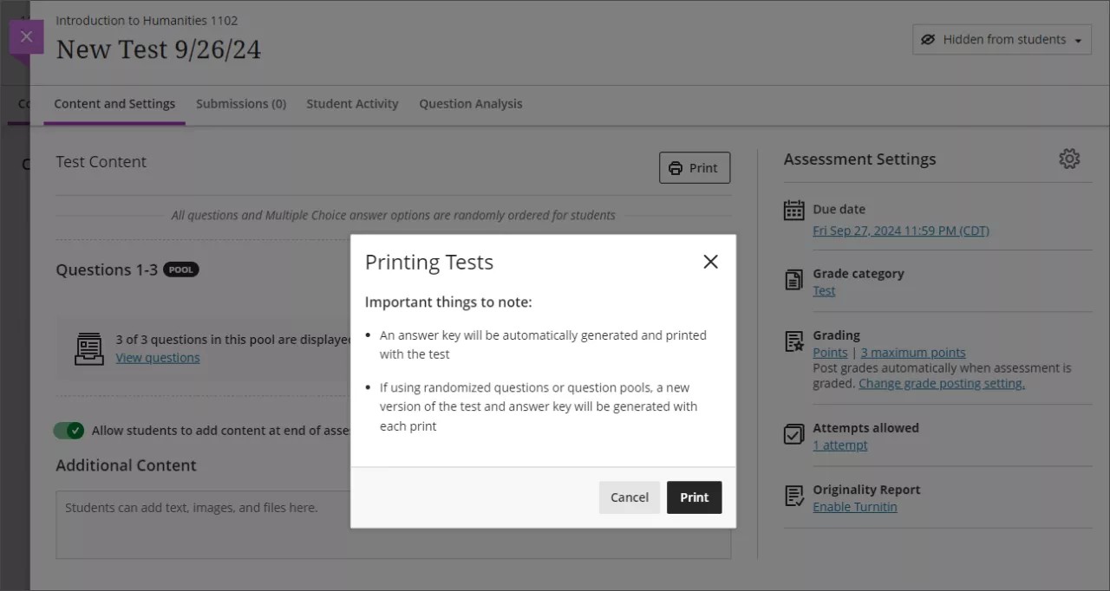Viewport: 1110px width, 591px height.
Task: Click the Print icon above Test Content
Action: pyautogui.click(x=676, y=167)
